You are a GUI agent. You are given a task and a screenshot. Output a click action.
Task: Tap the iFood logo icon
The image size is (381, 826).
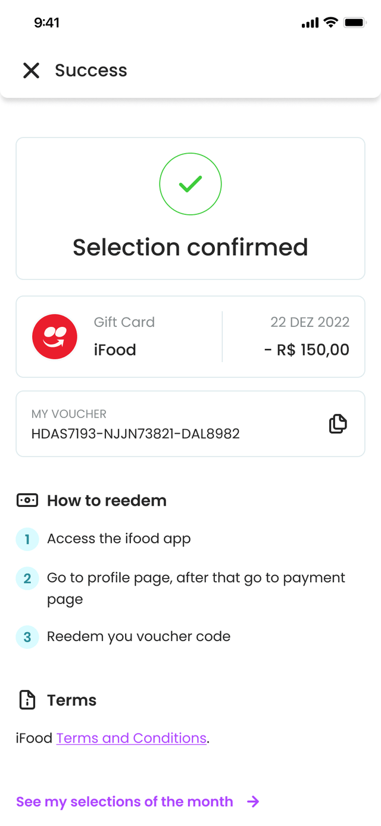click(55, 336)
